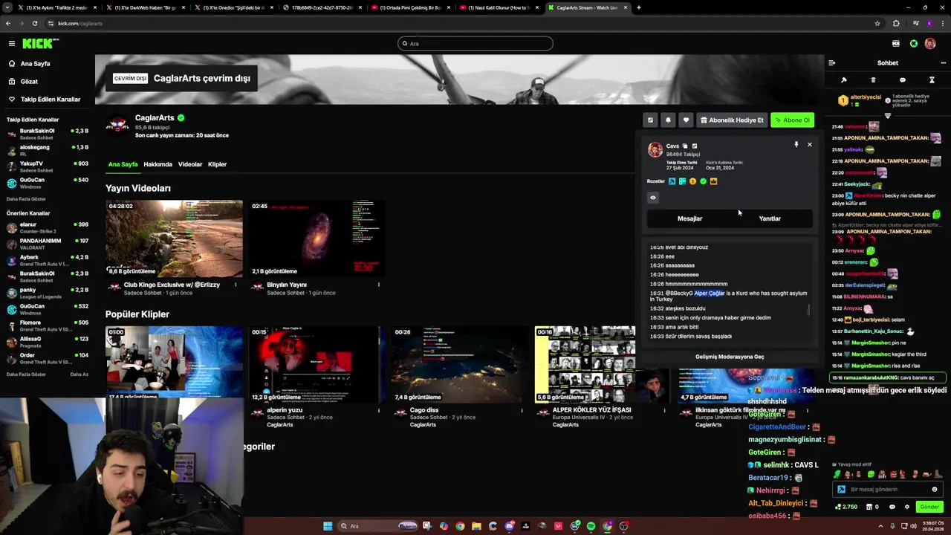
Task: Expand Daha Fazla Göster under followed channels
Action: pyautogui.click(x=26, y=199)
